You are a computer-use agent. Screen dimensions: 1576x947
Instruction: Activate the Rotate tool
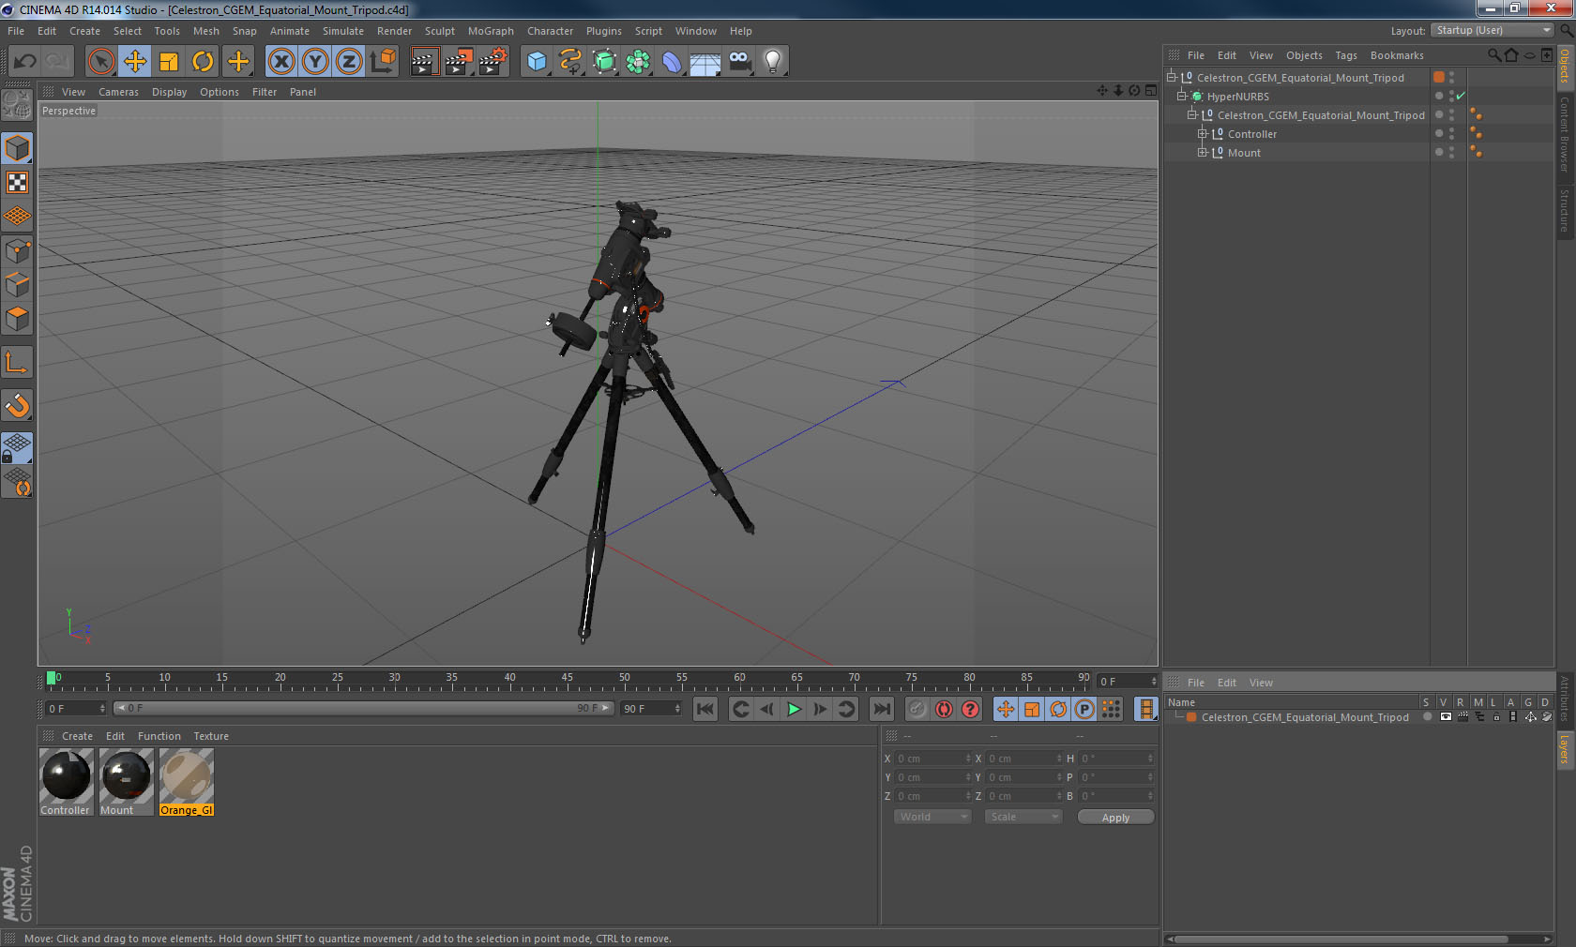(x=203, y=62)
